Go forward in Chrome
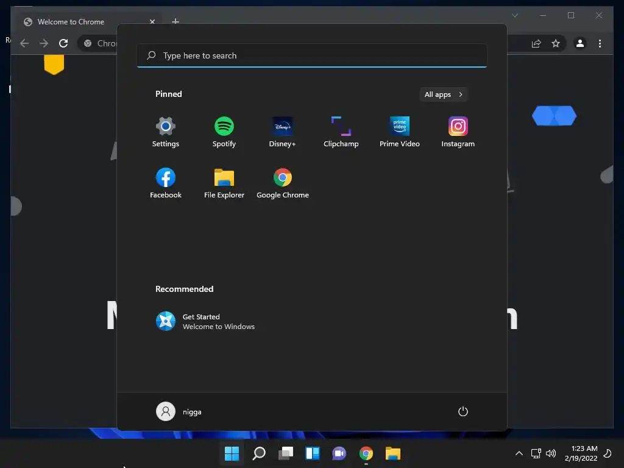The image size is (624, 468). point(44,43)
